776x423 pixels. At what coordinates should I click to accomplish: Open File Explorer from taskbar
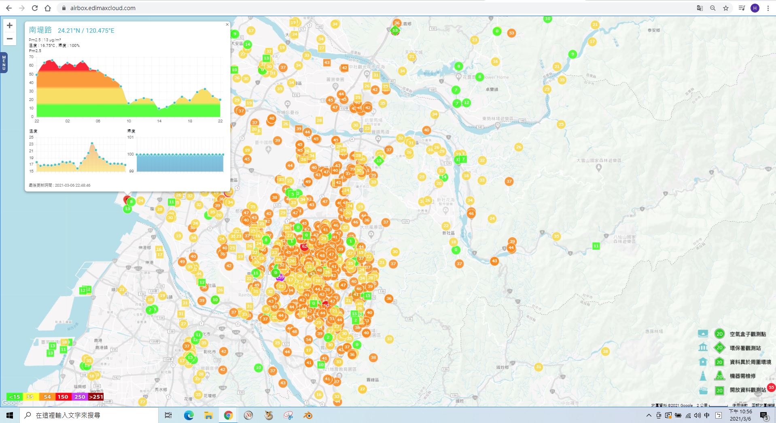tap(208, 415)
